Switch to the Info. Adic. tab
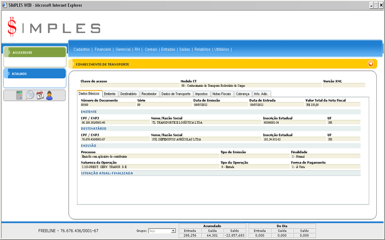 [x=261, y=94]
